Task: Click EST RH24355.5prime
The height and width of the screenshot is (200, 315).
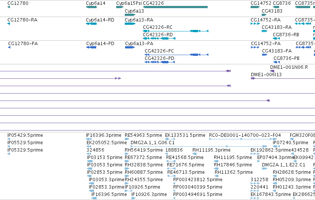Action: point(144,180)
